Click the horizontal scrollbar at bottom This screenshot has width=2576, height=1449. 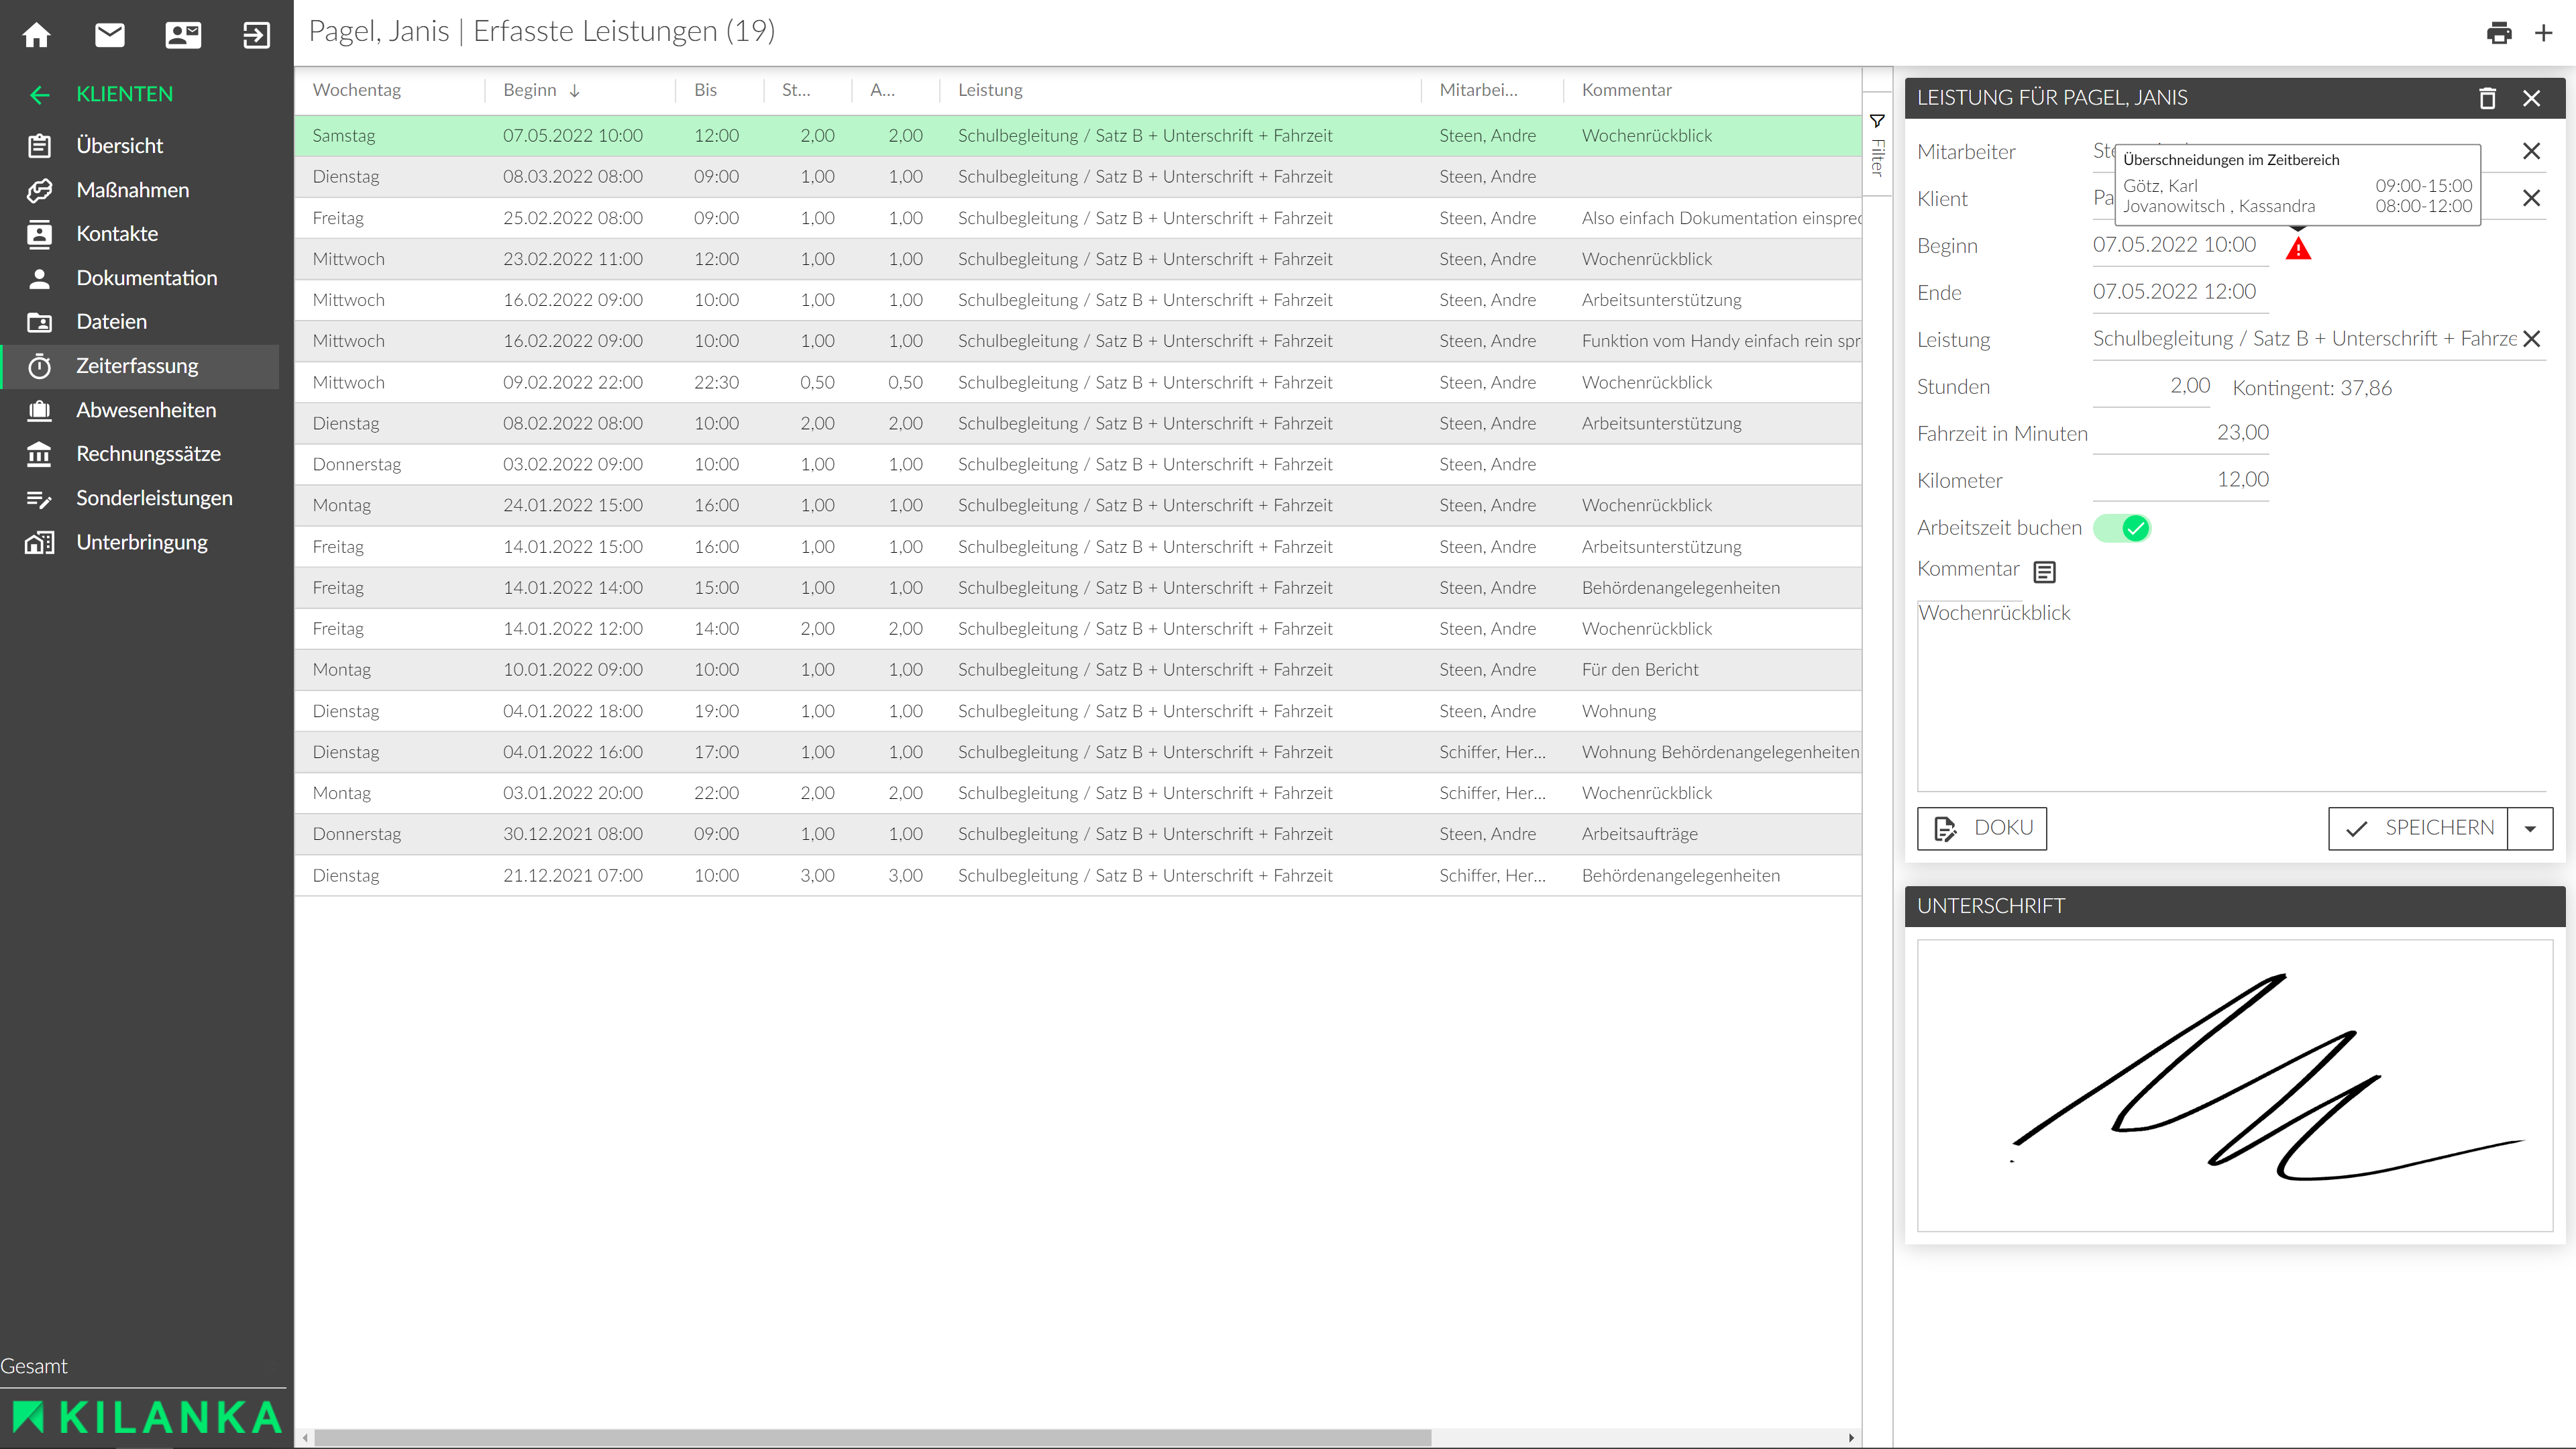click(872, 1437)
